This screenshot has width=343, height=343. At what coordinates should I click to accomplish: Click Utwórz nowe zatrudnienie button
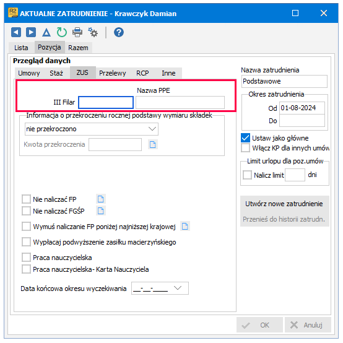(x=284, y=204)
